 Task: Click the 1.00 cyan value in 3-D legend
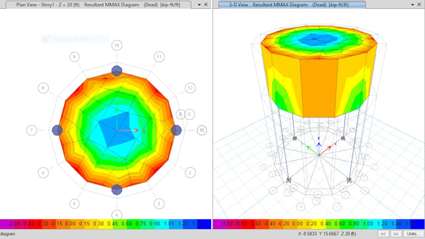[x=368, y=224]
